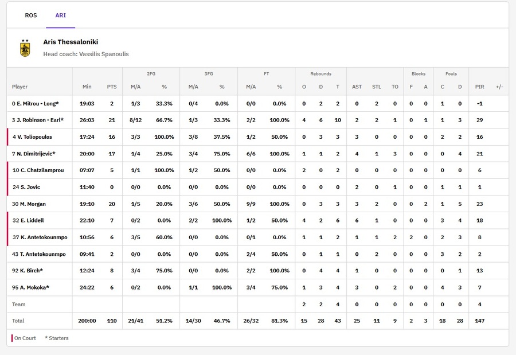Click the Total row label
Screen dimensions: 516x355
point(18,321)
